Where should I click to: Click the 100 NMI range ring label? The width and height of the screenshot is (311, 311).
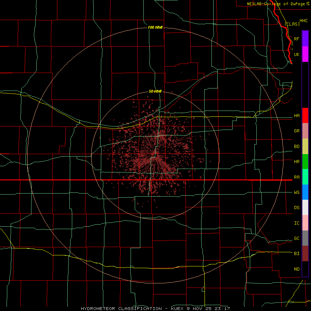tap(155, 27)
